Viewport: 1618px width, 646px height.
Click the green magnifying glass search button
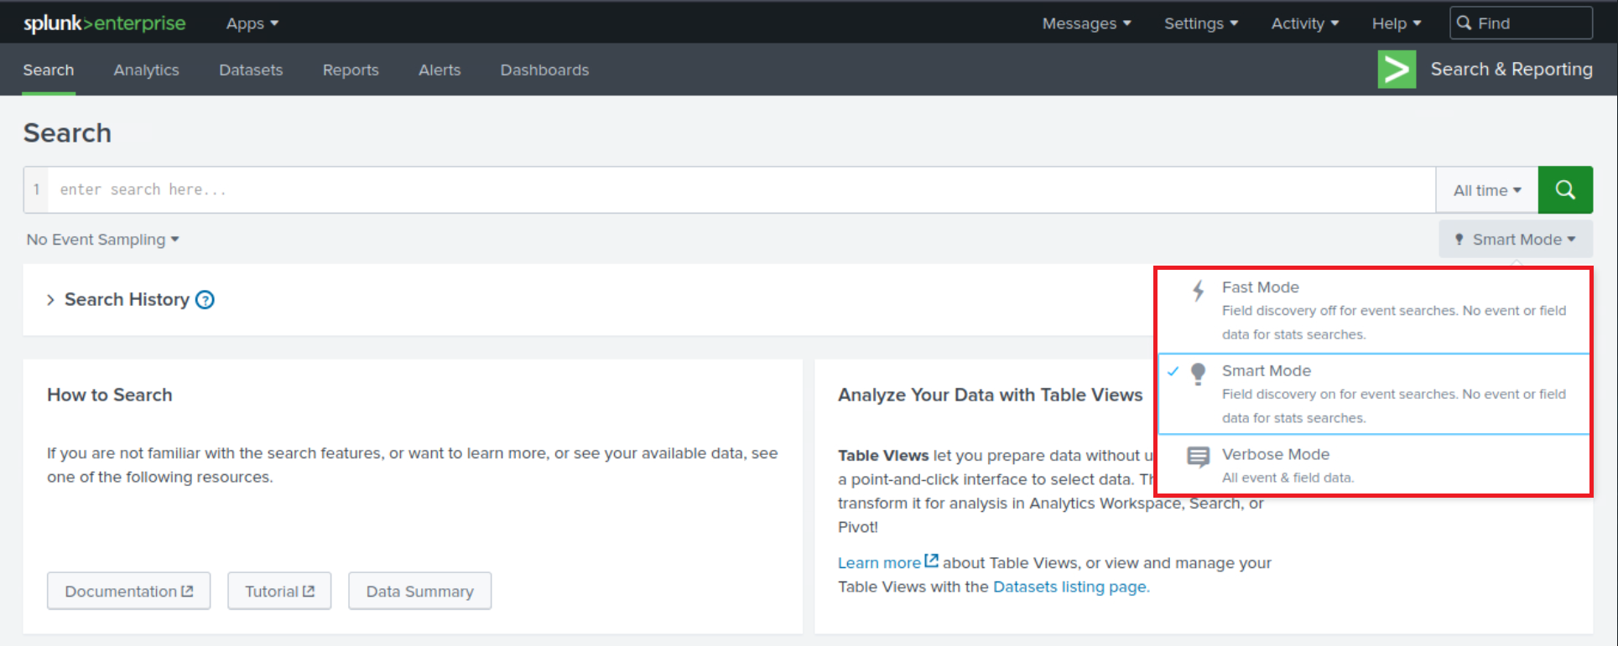click(1564, 190)
